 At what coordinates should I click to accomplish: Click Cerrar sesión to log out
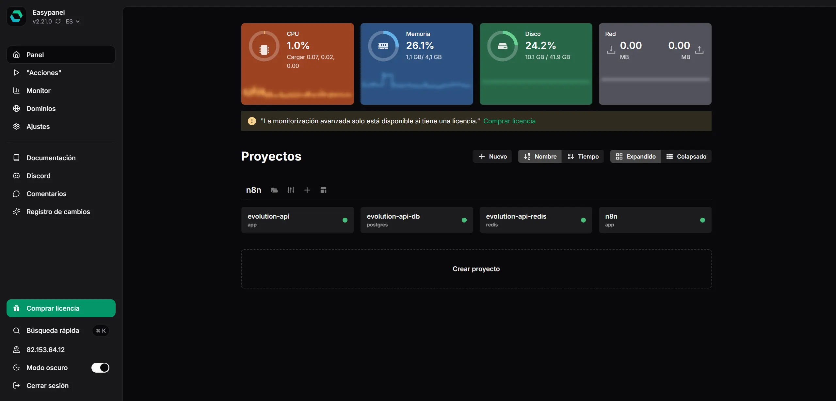pos(61,385)
